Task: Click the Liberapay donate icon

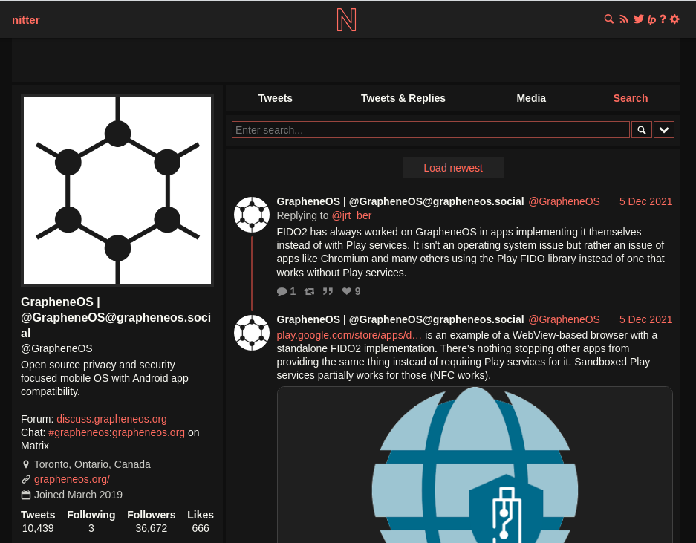Action: click(x=651, y=19)
